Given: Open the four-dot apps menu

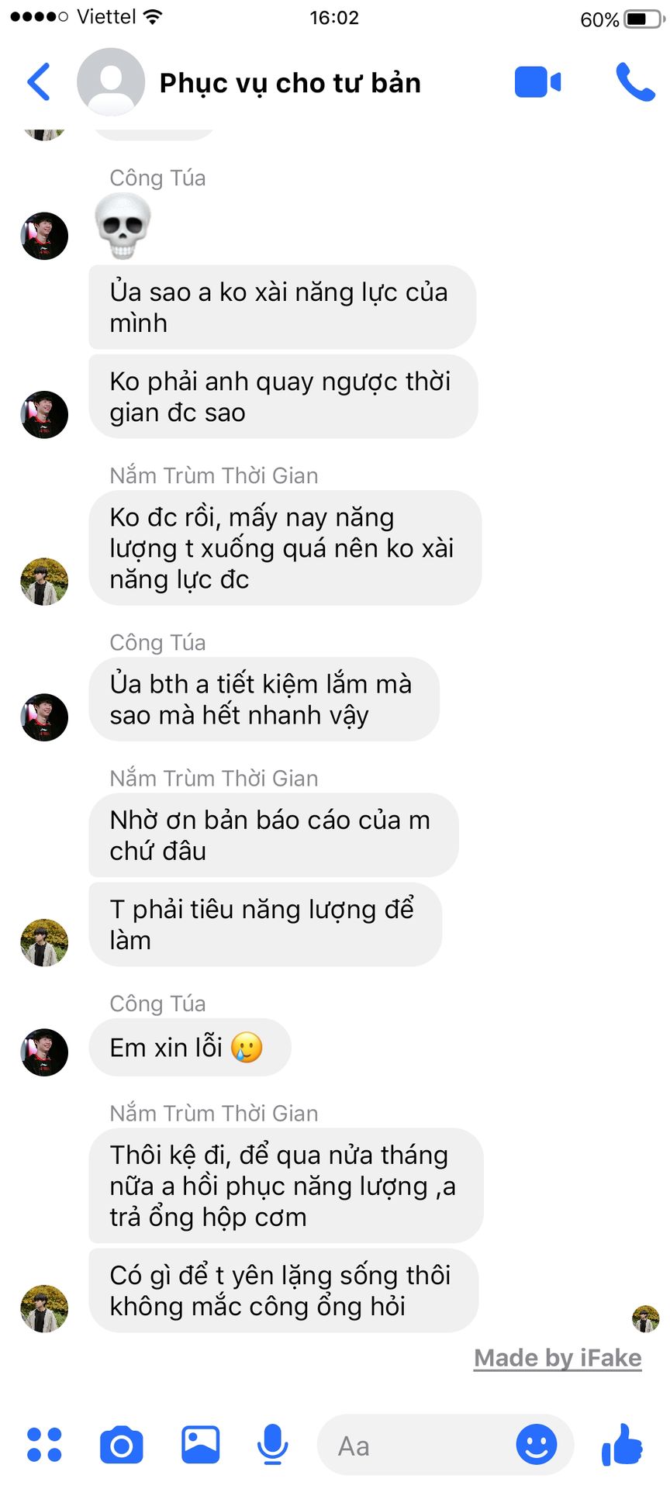Looking at the screenshot, I should point(44,1445).
